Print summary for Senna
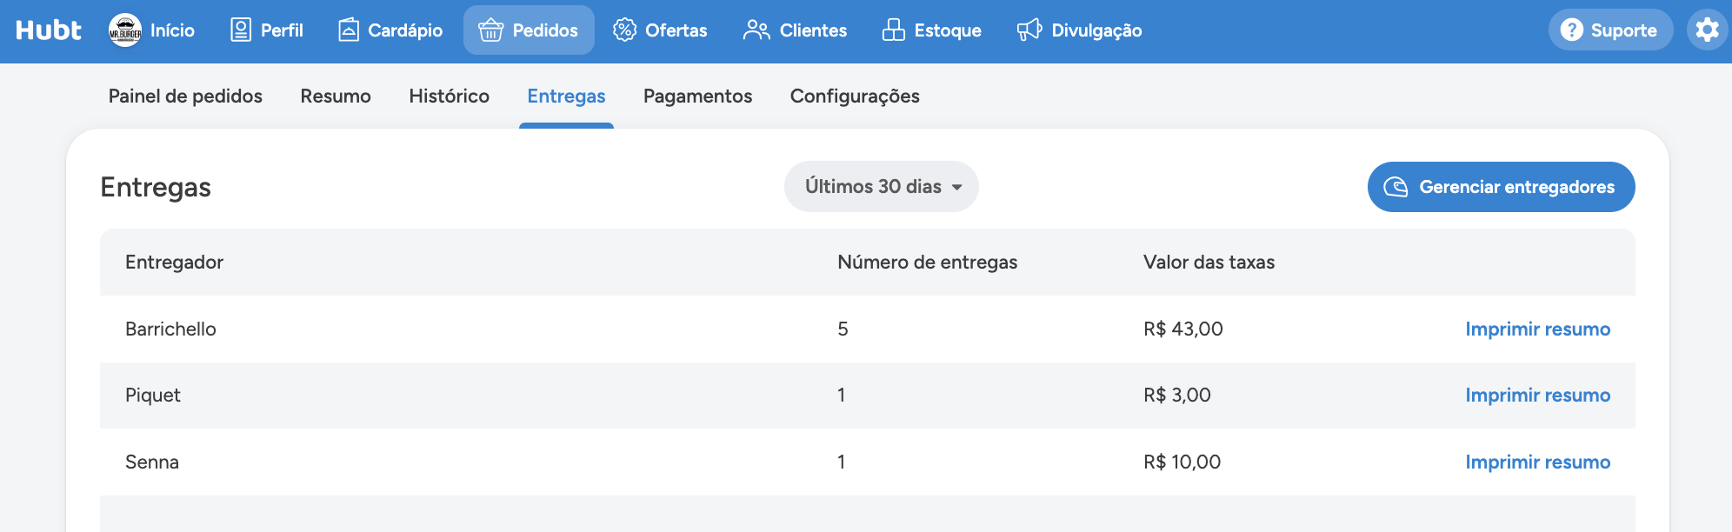 [x=1537, y=462]
